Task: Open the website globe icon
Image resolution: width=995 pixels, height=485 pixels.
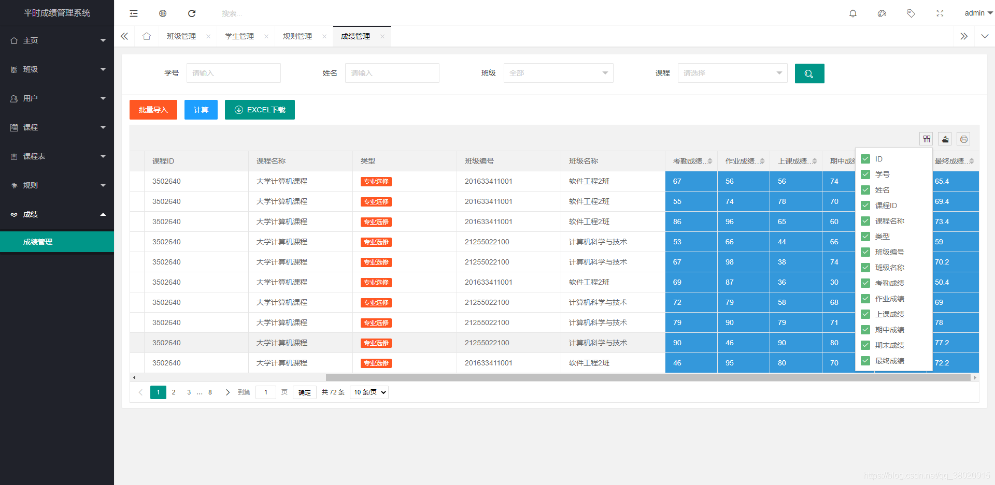Action: [163, 13]
